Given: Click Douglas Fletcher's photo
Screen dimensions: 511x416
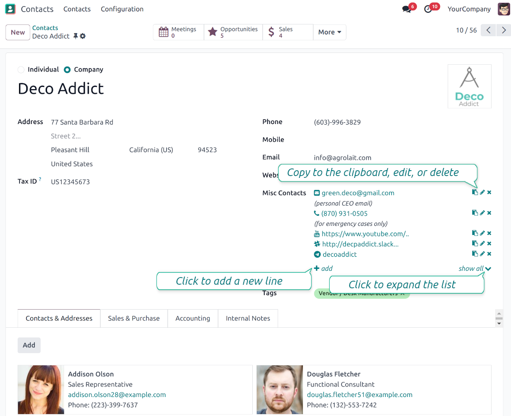Looking at the screenshot, I should [279, 390].
